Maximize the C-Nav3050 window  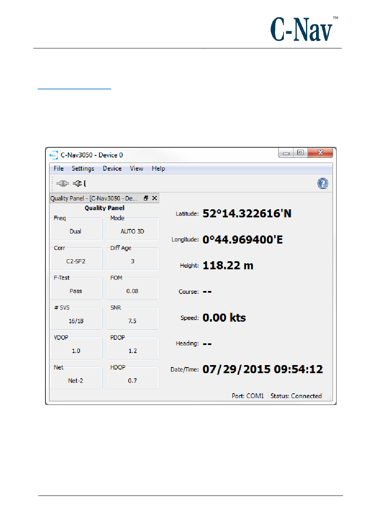point(300,153)
